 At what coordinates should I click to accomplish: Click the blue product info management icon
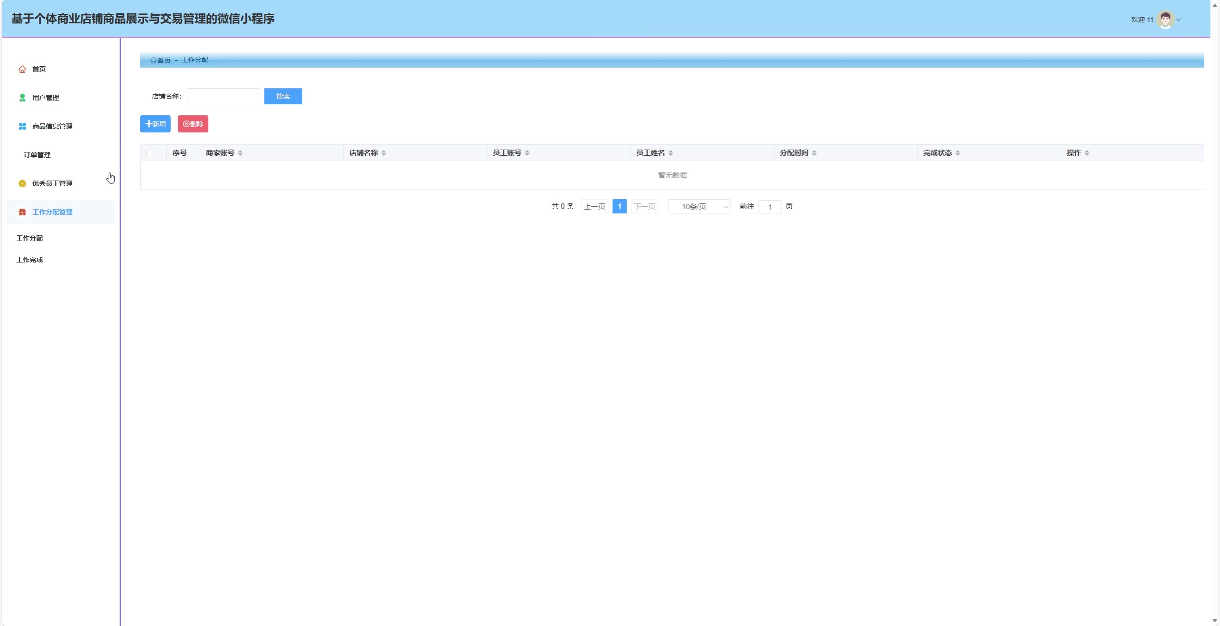[x=22, y=126]
